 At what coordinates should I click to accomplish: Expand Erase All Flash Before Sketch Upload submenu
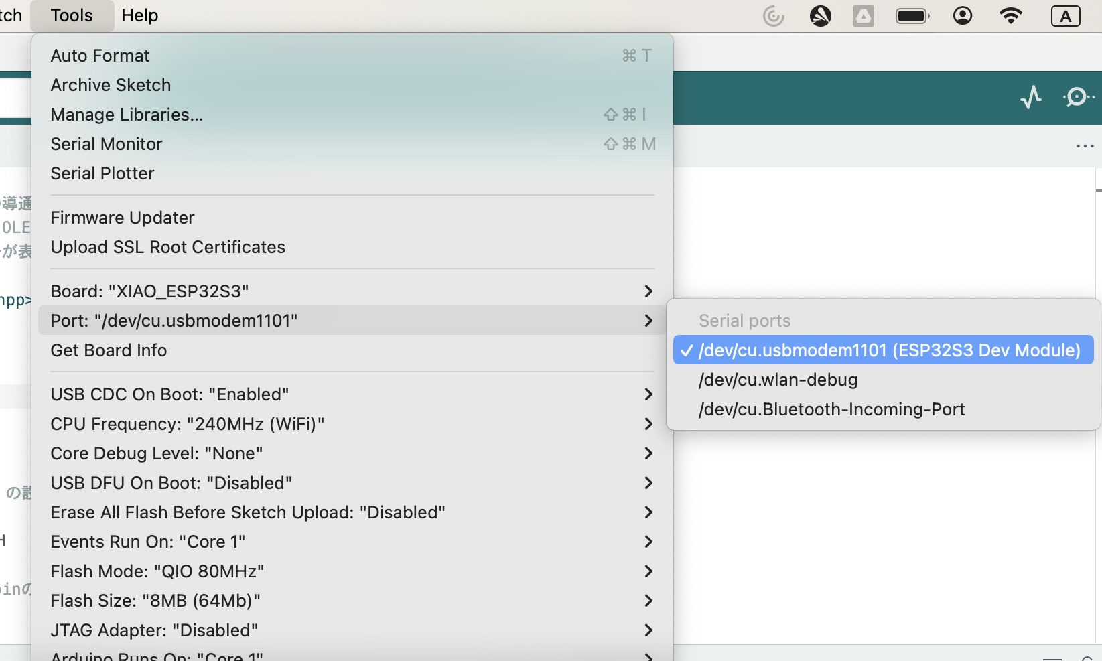pyautogui.click(x=352, y=512)
